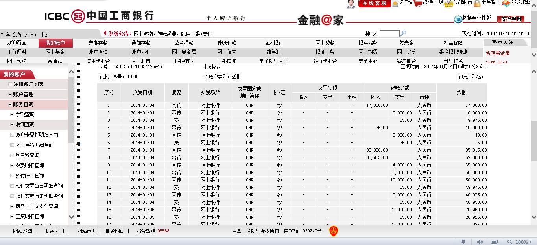Click the search magnifier icon
537x245 pixels.
(403, 34)
